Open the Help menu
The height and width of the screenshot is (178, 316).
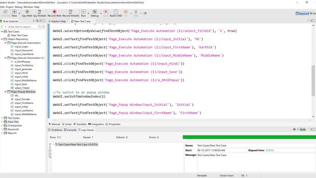pyautogui.click(x=37, y=7)
